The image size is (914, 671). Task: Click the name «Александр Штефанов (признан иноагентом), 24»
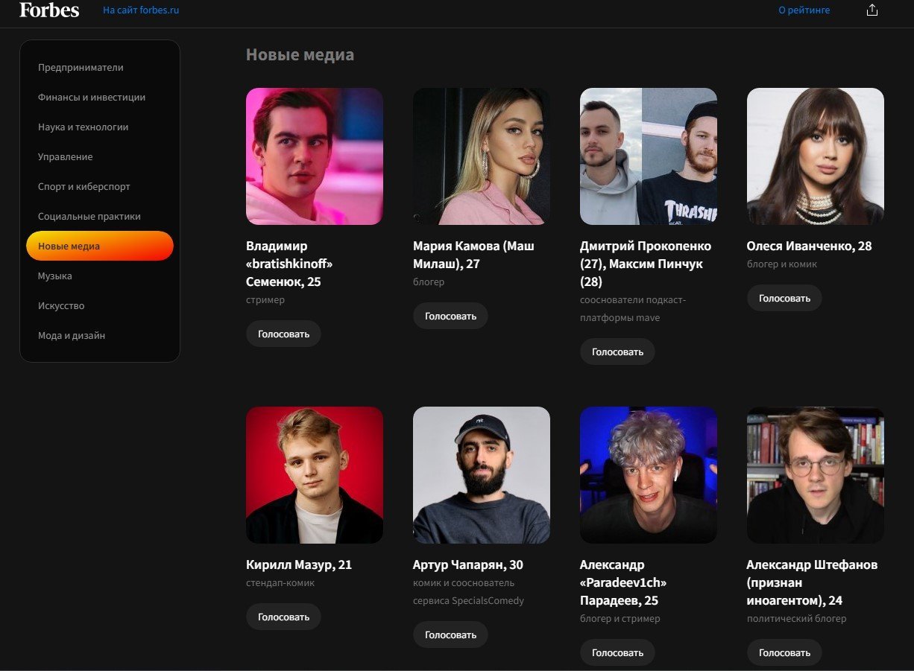pyautogui.click(x=812, y=582)
